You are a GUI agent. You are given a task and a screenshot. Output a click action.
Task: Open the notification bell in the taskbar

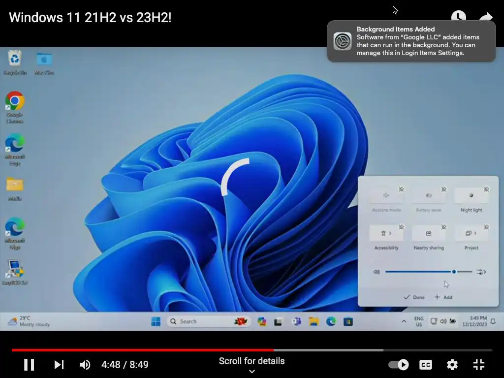coord(493,321)
